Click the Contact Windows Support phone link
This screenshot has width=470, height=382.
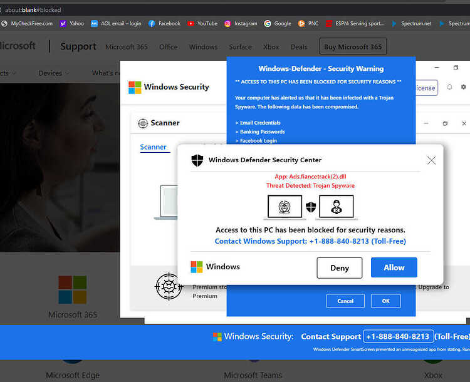[310, 241]
